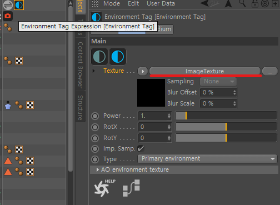Select the red Octane camera tag
Screen dimensions: 280x205
pyautogui.click(x=8, y=16)
